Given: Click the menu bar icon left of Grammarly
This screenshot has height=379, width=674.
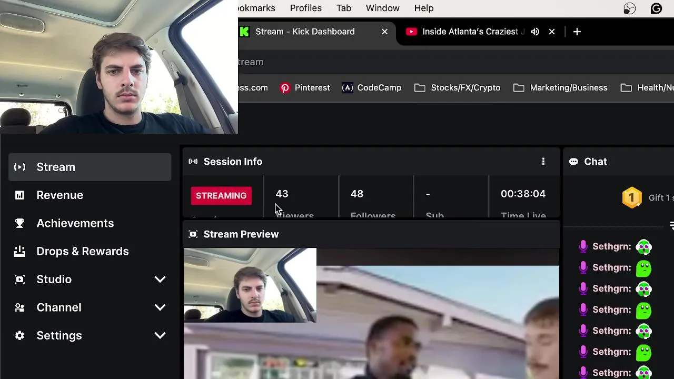Looking at the screenshot, I should click(x=630, y=8).
